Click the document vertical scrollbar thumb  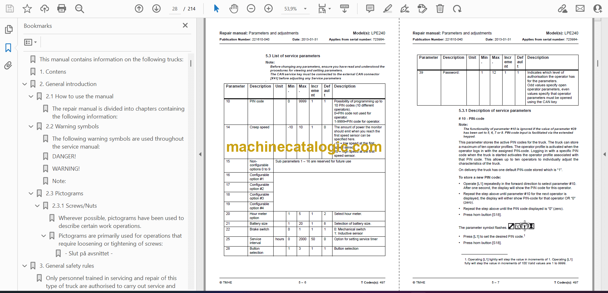pyautogui.click(x=598, y=63)
